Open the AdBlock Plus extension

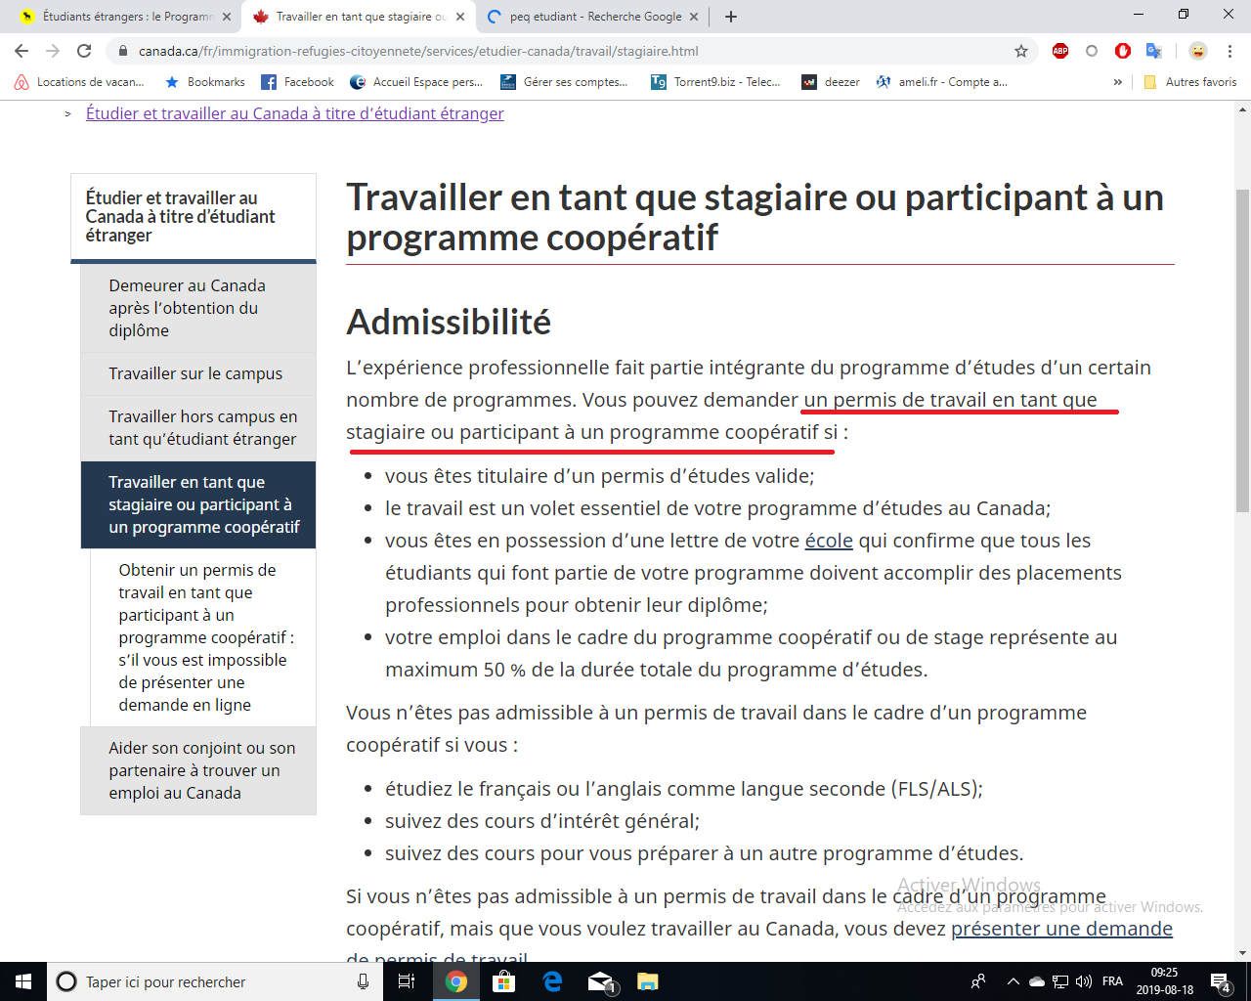[x=1060, y=51]
